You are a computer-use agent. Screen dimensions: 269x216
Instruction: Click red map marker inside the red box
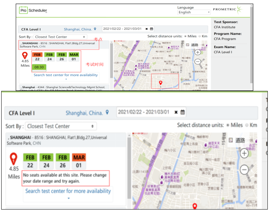click(x=161, y=83)
